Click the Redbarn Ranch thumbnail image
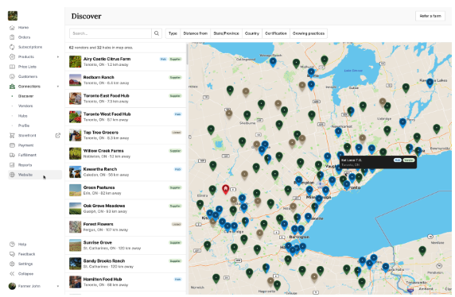455x297 pixels. tap(75, 80)
